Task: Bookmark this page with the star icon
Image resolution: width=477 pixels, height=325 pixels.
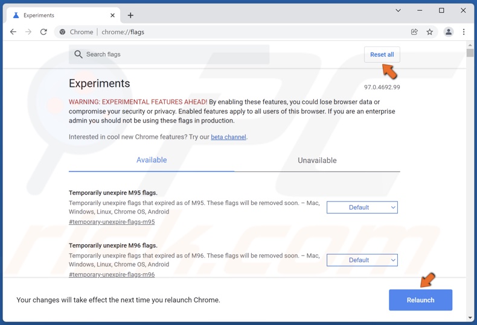Action: click(429, 32)
